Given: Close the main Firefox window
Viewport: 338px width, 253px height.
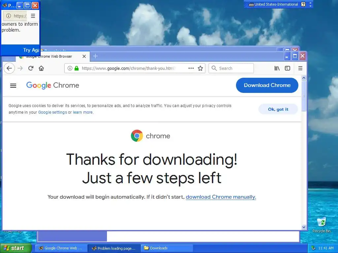Looking at the screenshot, I should tap(302, 56).
